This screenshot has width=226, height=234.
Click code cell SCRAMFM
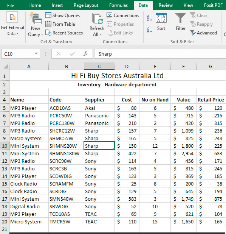(x=66, y=184)
